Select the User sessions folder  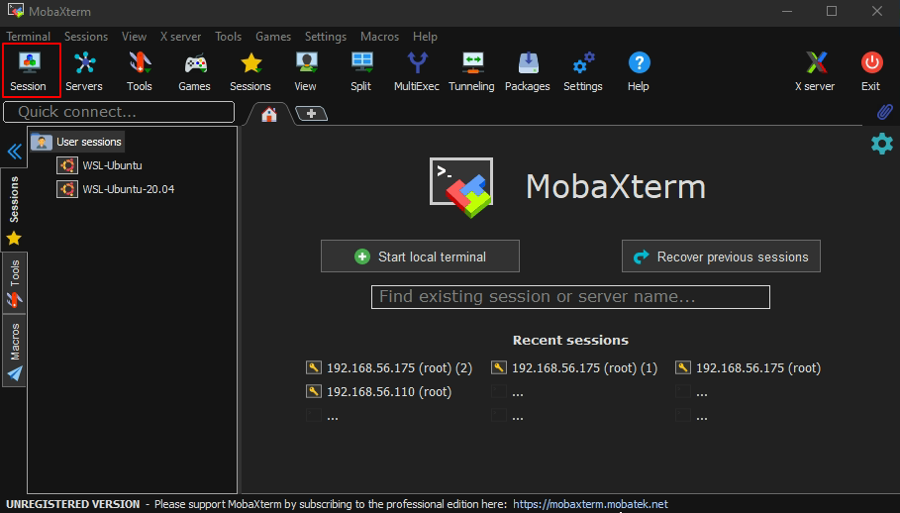[x=77, y=142]
